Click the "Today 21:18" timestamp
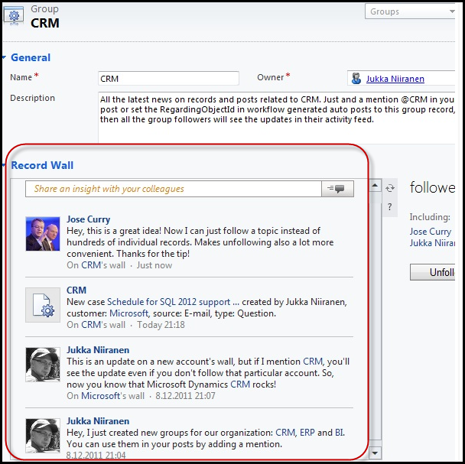 pos(161,325)
